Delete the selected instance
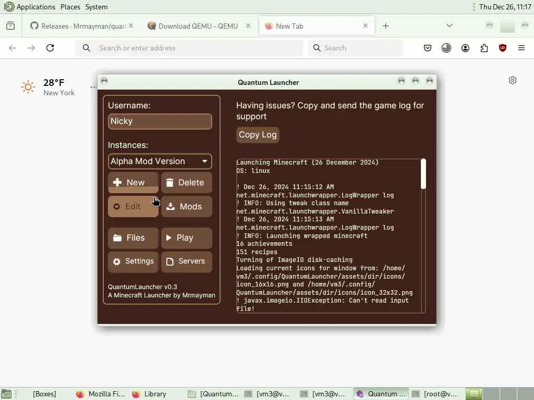The image size is (534, 400). (187, 183)
